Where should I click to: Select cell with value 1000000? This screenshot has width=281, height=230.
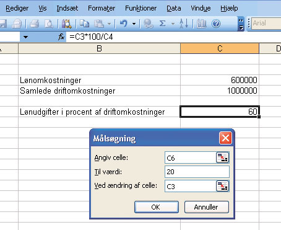[220, 91]
